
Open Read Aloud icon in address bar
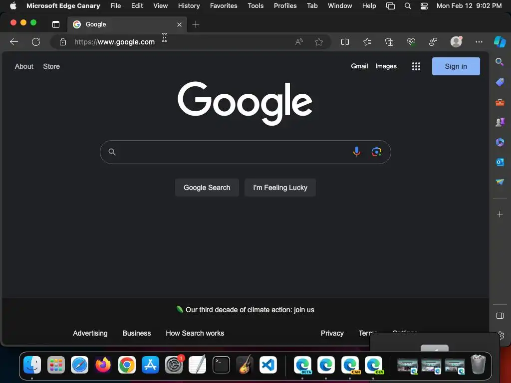click(299, 42)
